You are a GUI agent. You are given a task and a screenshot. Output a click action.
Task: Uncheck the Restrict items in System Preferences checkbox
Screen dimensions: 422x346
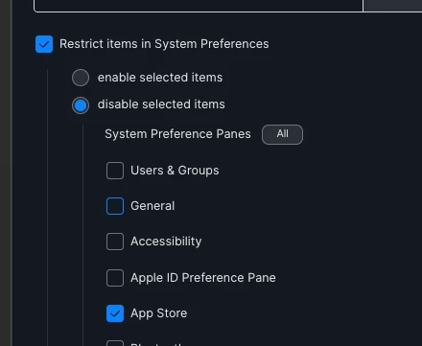point(44,44)
